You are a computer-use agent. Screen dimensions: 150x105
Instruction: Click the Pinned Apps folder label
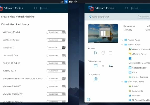(x=134, y=40)
